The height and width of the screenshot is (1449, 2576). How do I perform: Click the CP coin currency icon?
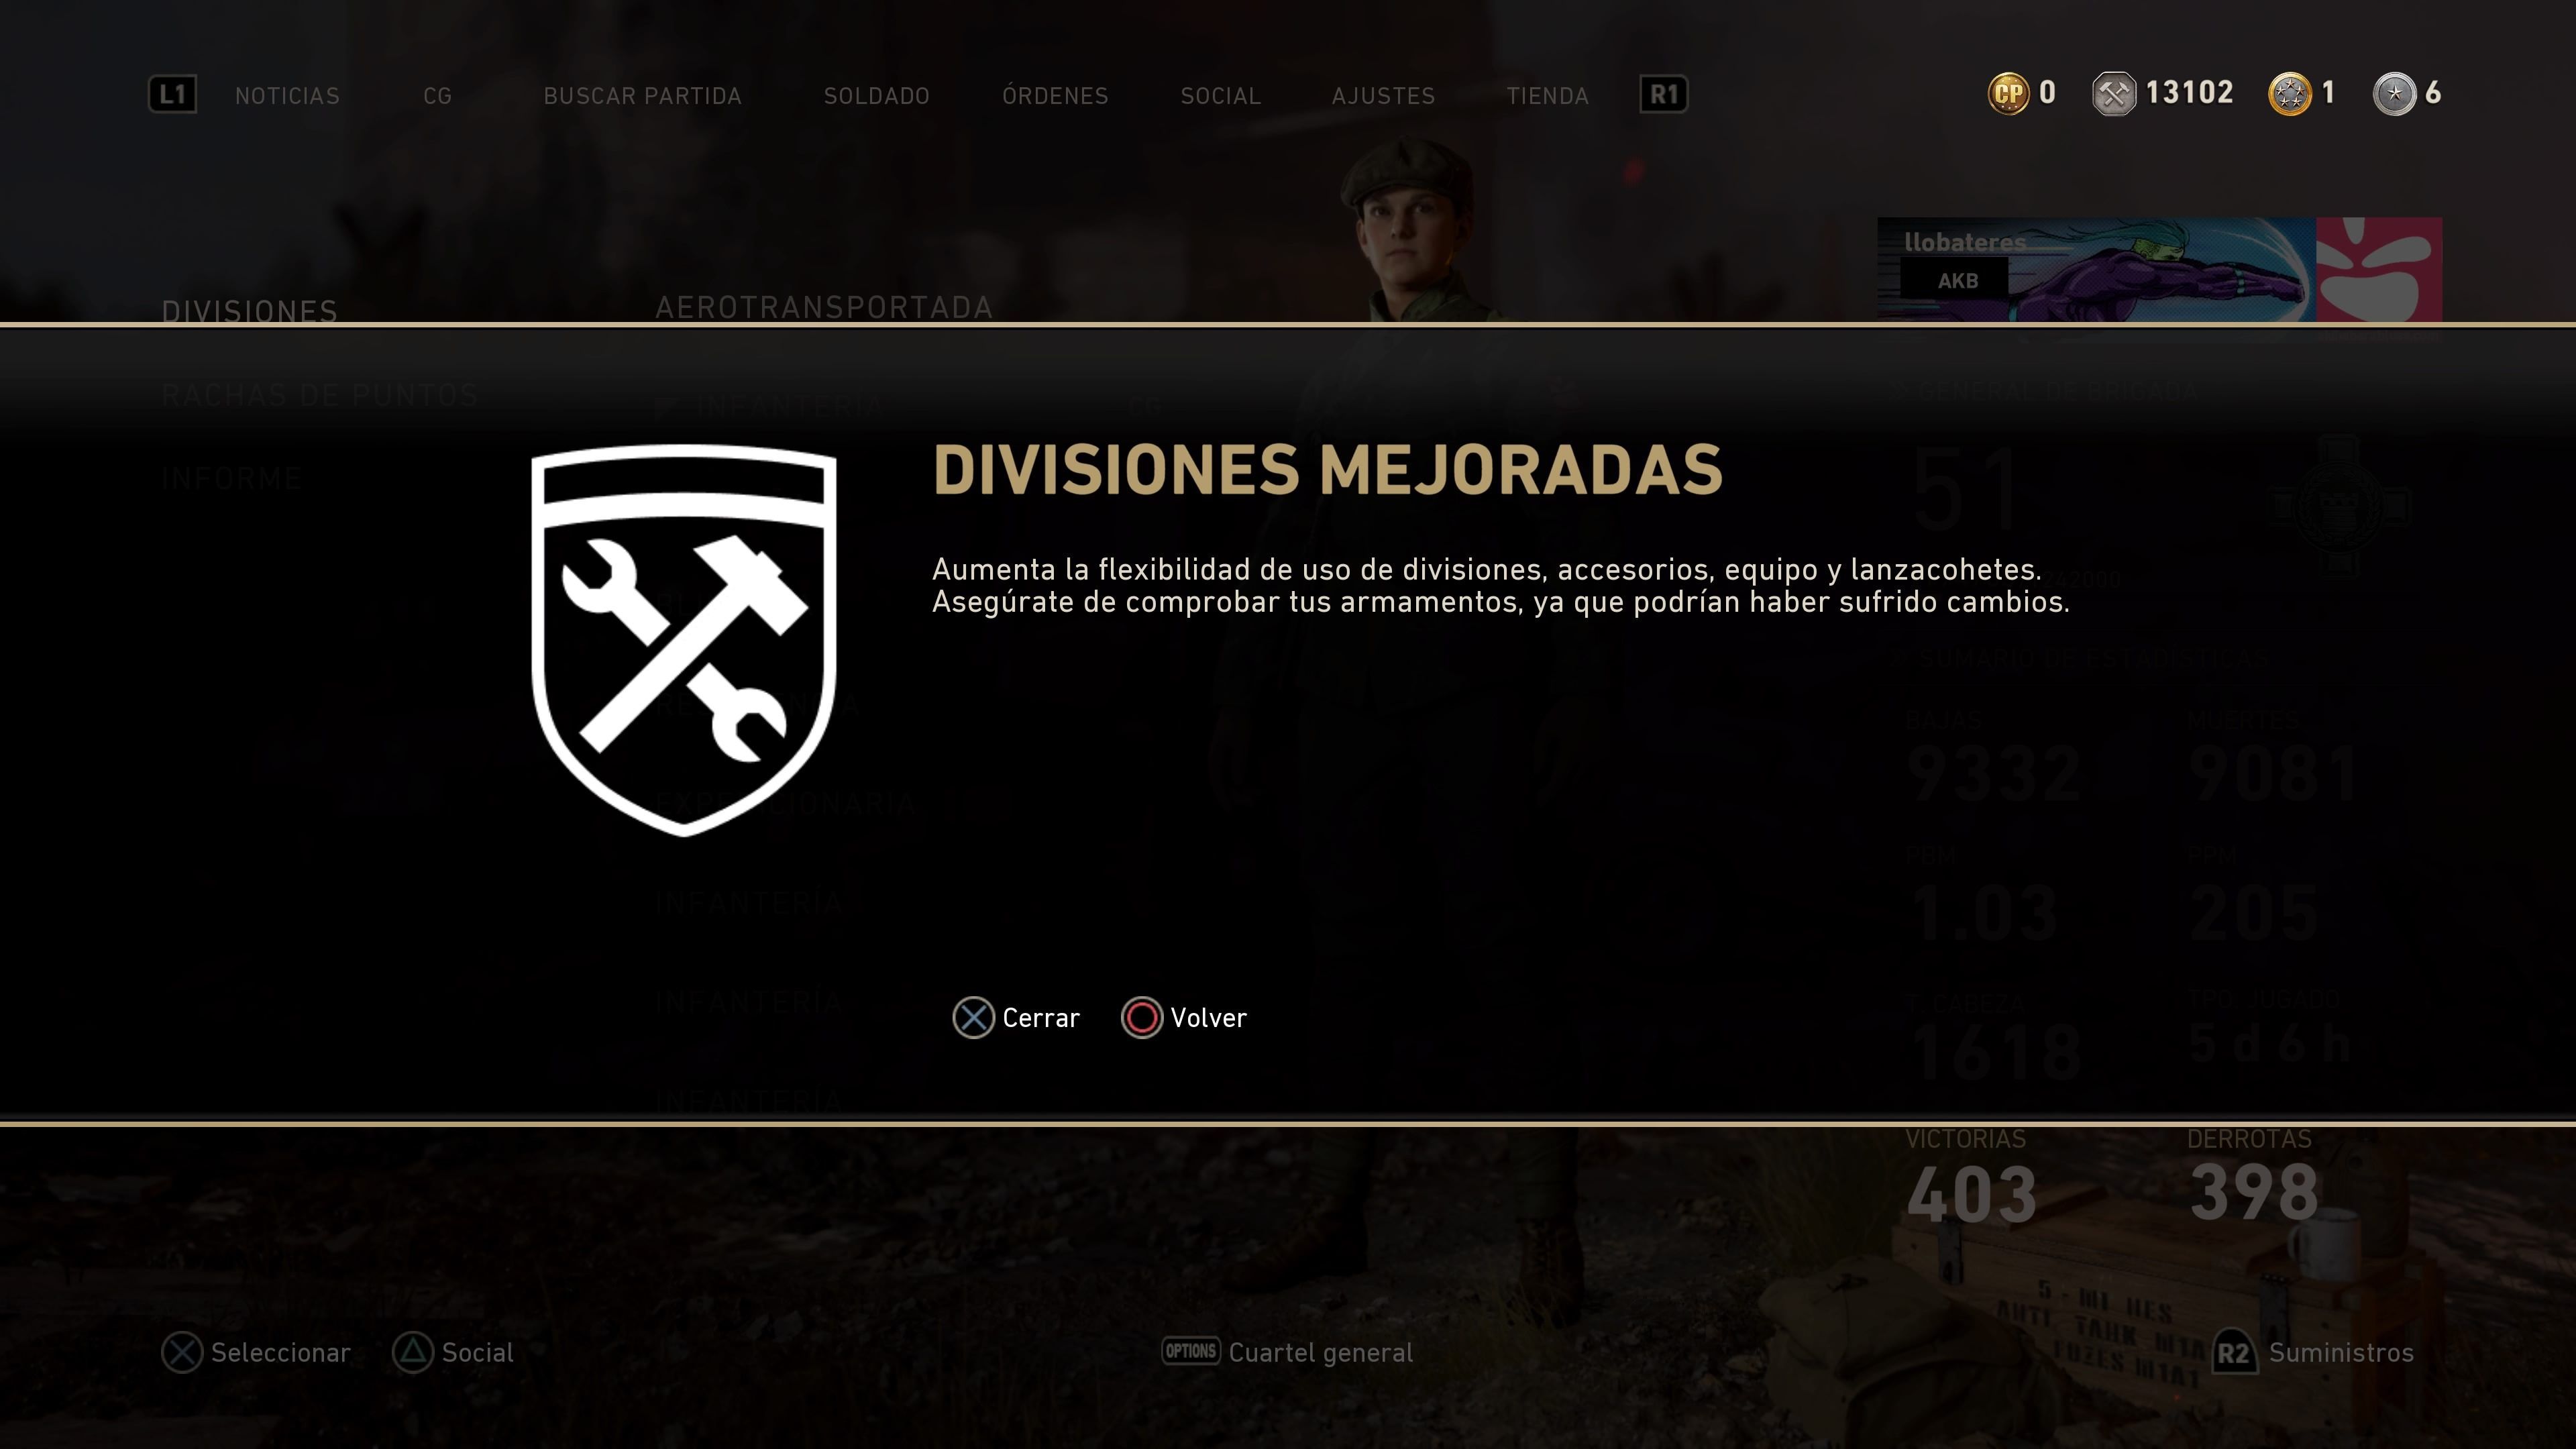point(2008,94)
